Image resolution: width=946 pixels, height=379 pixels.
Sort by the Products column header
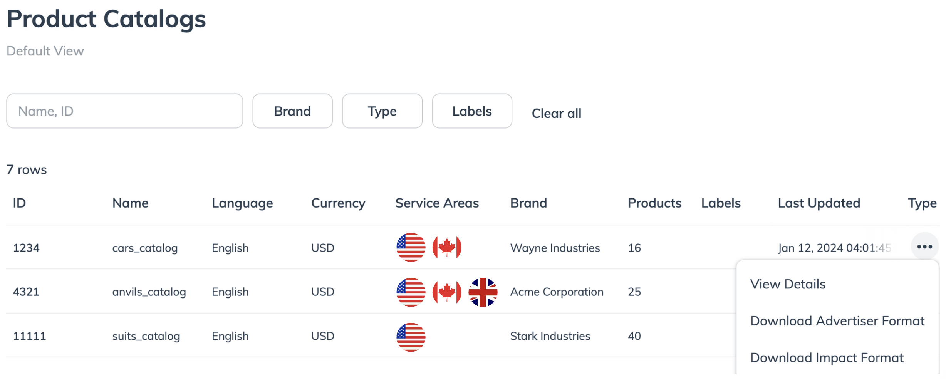tap(654, 203)
